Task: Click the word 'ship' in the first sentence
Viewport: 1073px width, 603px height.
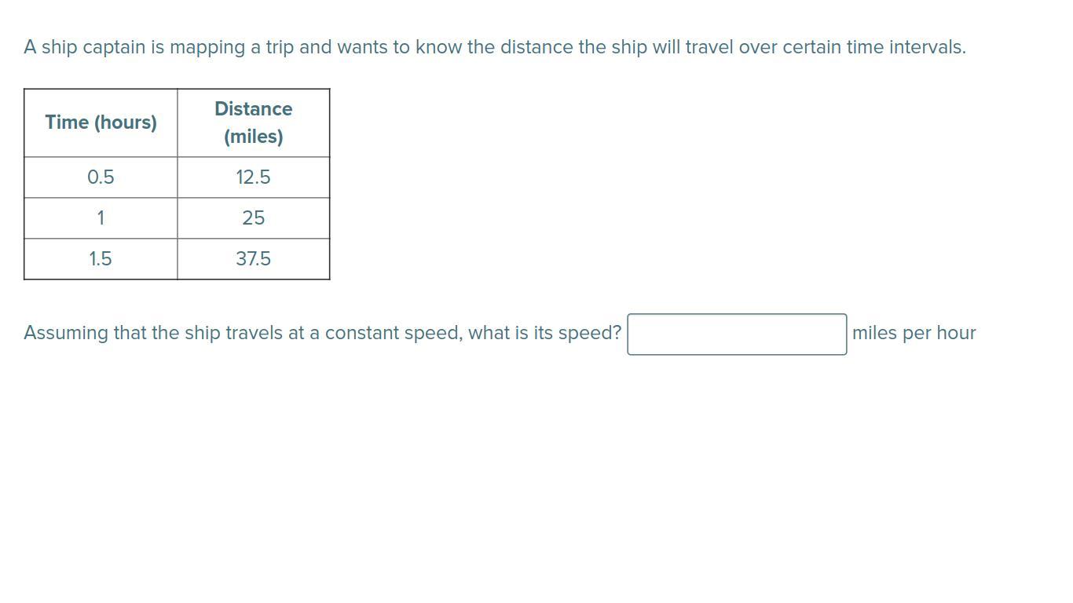Action: click(x=60, y=47)
